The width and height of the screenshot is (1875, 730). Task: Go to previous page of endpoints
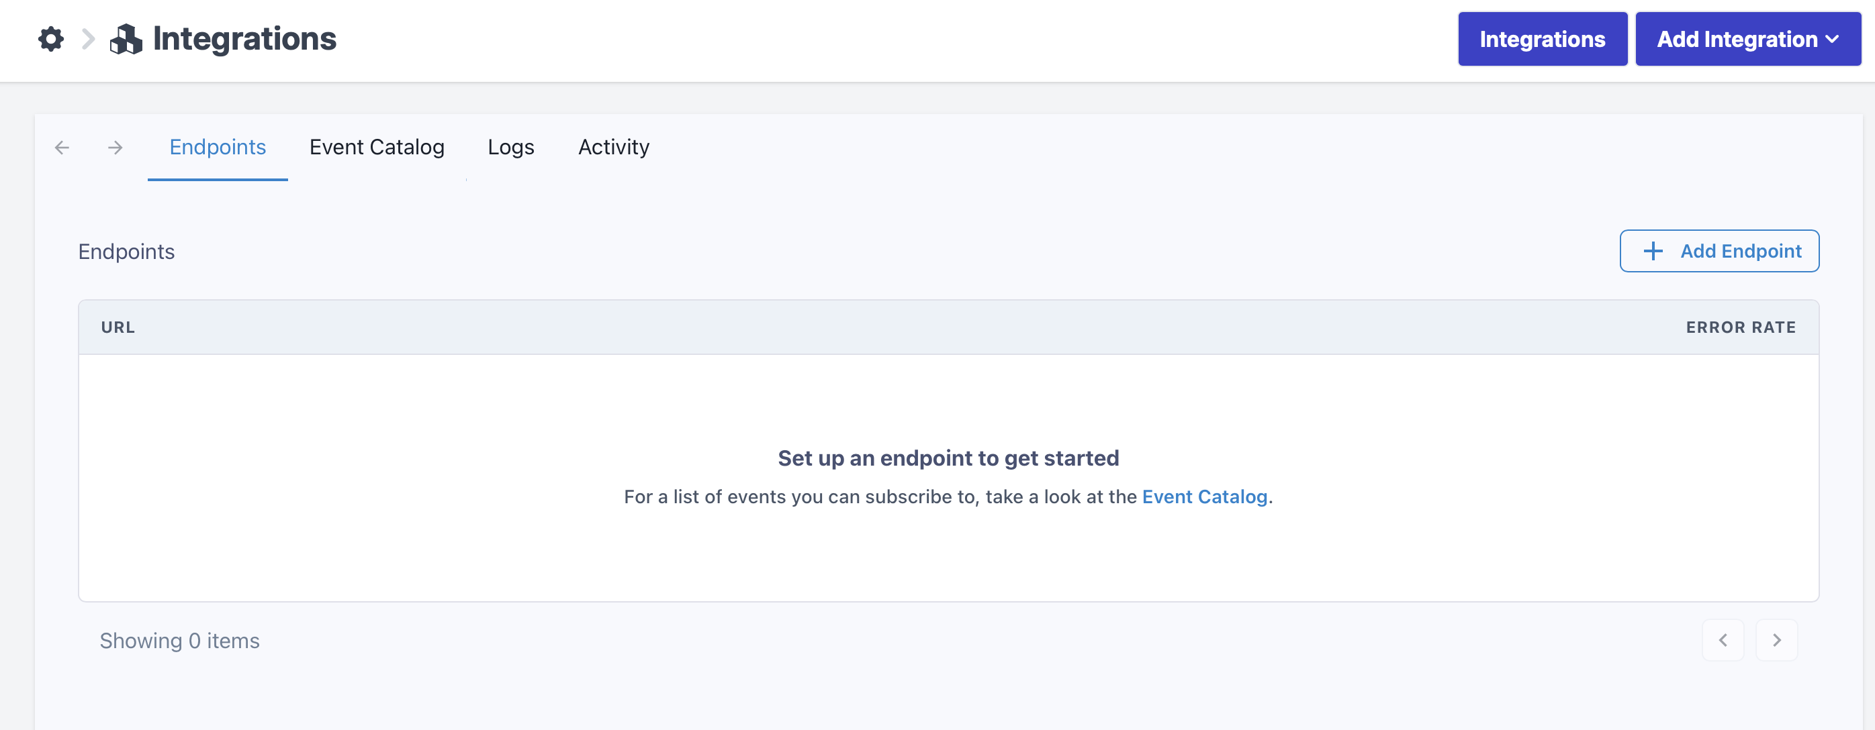point(1723,640)
